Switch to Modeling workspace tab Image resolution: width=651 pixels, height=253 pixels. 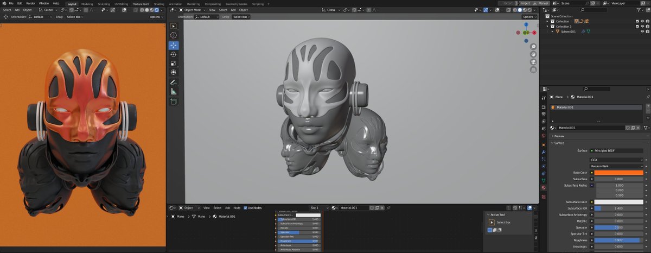[x=87, y=3]
